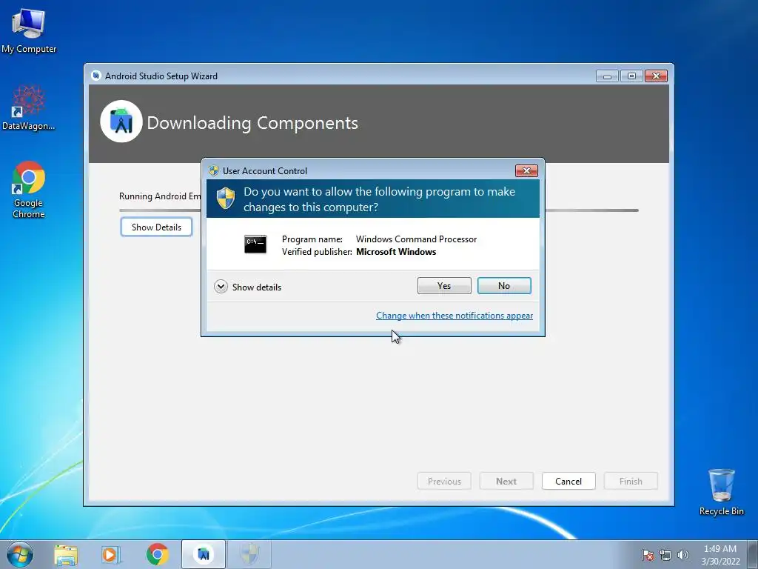Select the Google Chrome desktop shortcut
The height and width of the screenshot is (569, 758).
coord(29,190)
